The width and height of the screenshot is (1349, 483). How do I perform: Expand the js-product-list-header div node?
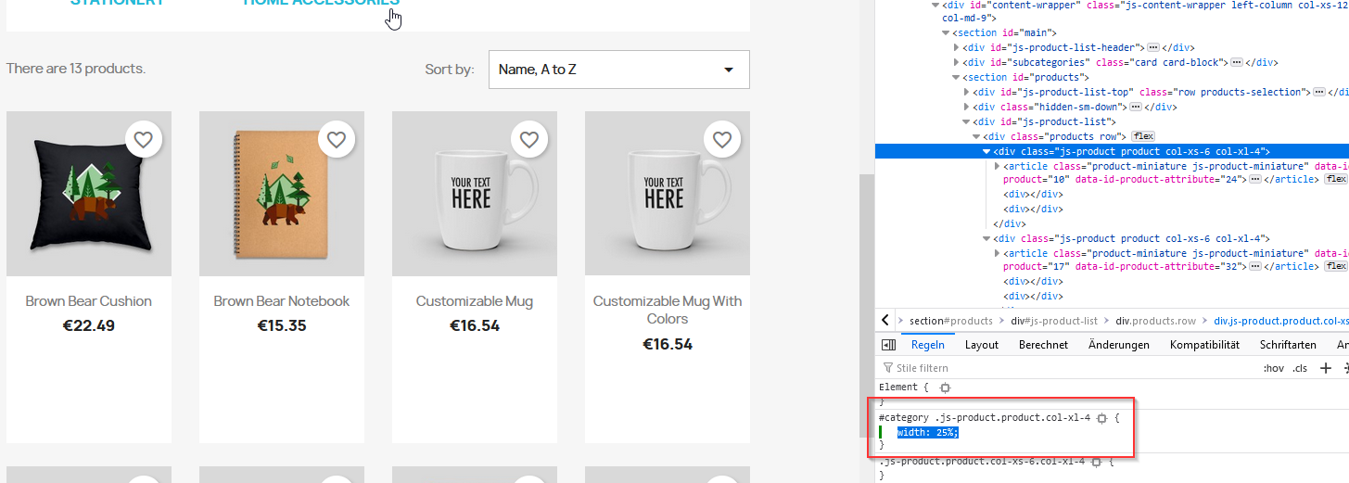click(957, 47)
